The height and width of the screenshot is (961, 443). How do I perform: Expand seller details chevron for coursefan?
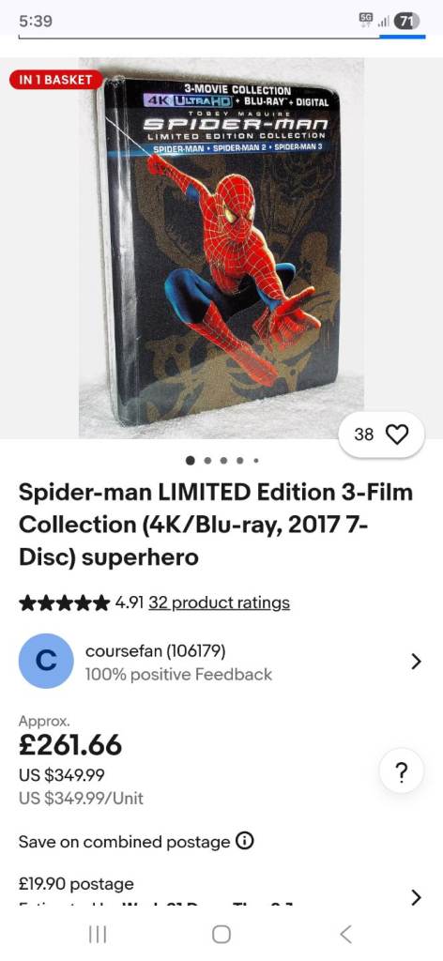(x=416, y=662)
